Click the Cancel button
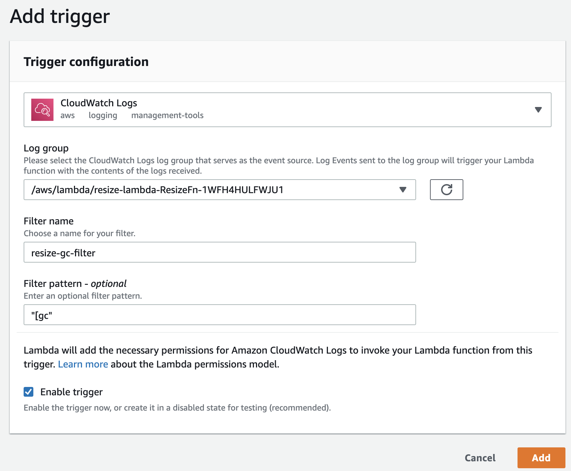The width and height of the screenshot is (571, 471). [x=480, y=458]
